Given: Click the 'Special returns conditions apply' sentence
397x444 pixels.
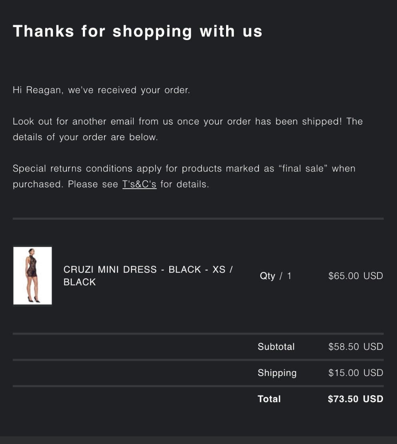Looking at the screenshot, I should [184, 169].
